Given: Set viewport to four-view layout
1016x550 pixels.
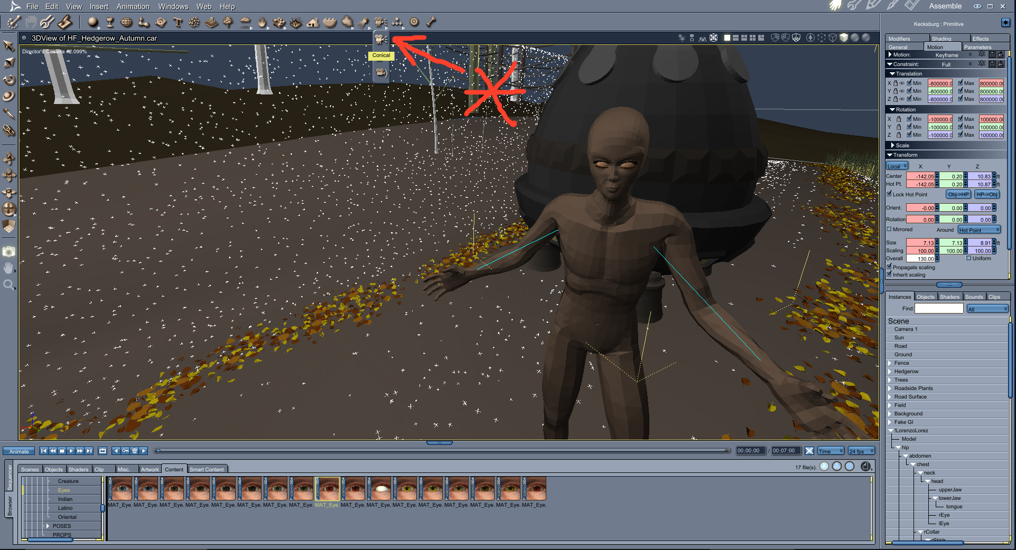Looking at the screenshot, I should [752, 37].
